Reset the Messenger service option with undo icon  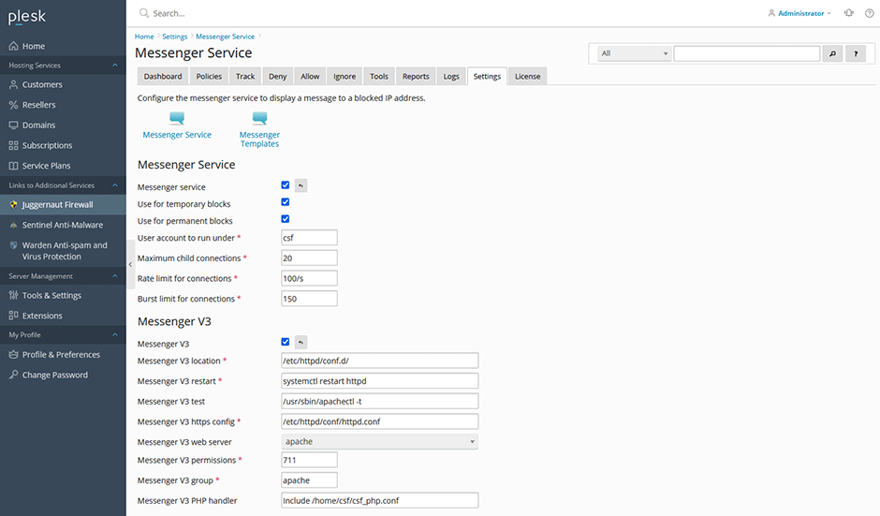301,185
